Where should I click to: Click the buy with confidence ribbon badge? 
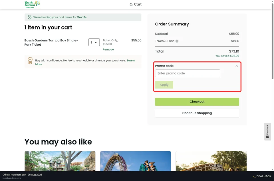[30, 61]
